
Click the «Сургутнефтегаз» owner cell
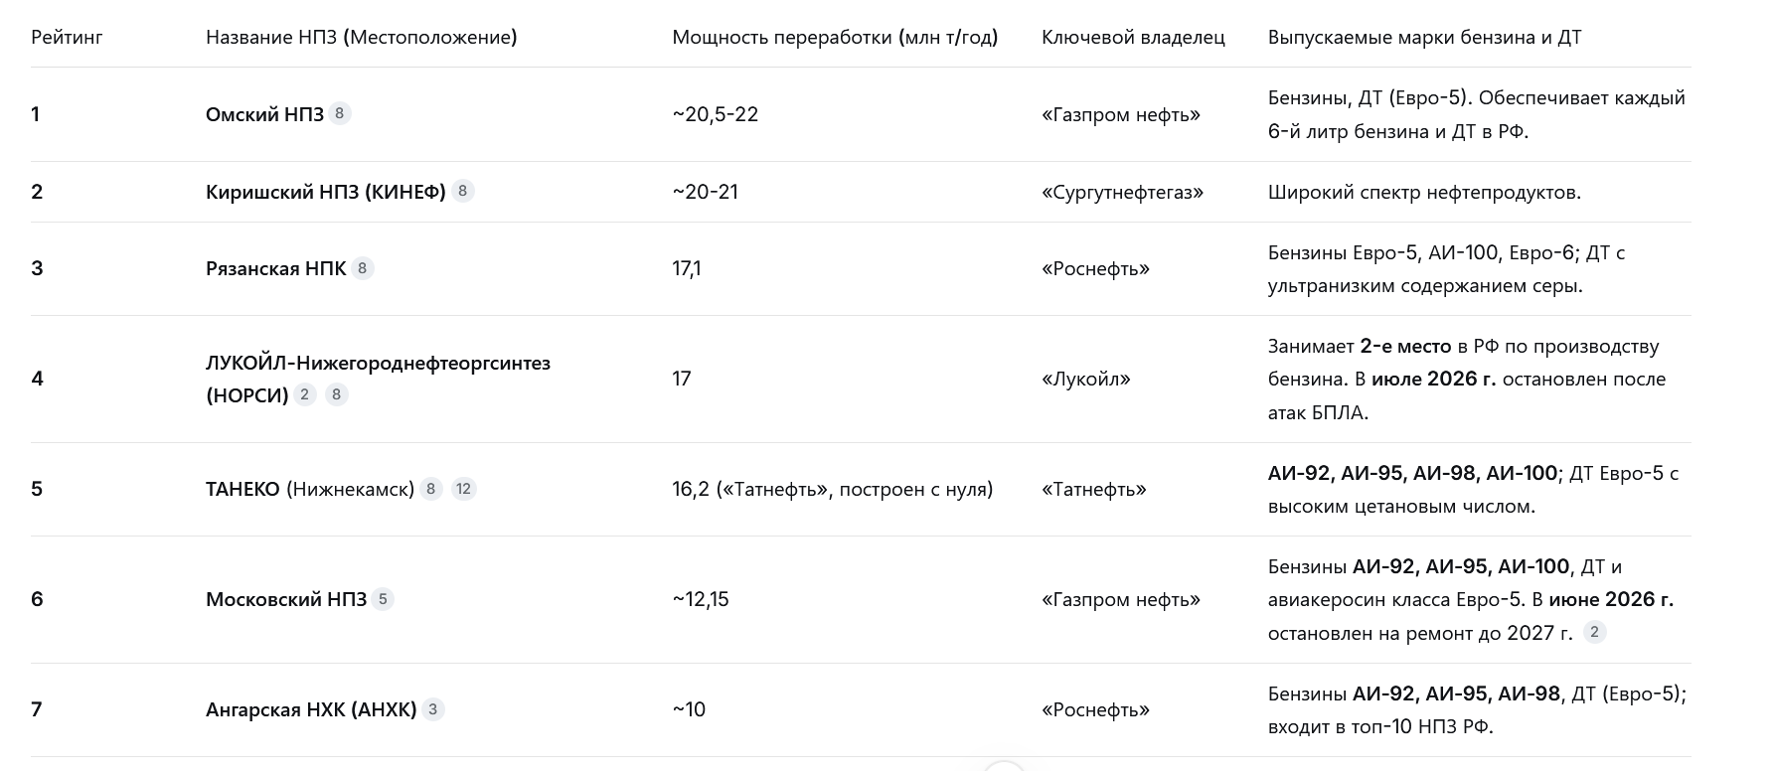click(1122, 192)
